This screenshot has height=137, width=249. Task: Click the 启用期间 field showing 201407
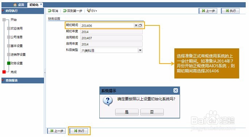(111, 38)
